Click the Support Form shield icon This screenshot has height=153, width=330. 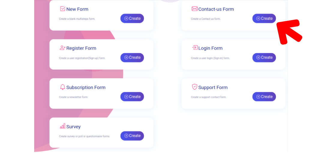(x=194, y=87)
